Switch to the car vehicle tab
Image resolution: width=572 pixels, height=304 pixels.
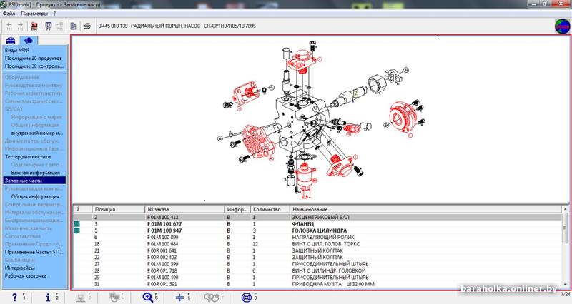pos(11,40)
